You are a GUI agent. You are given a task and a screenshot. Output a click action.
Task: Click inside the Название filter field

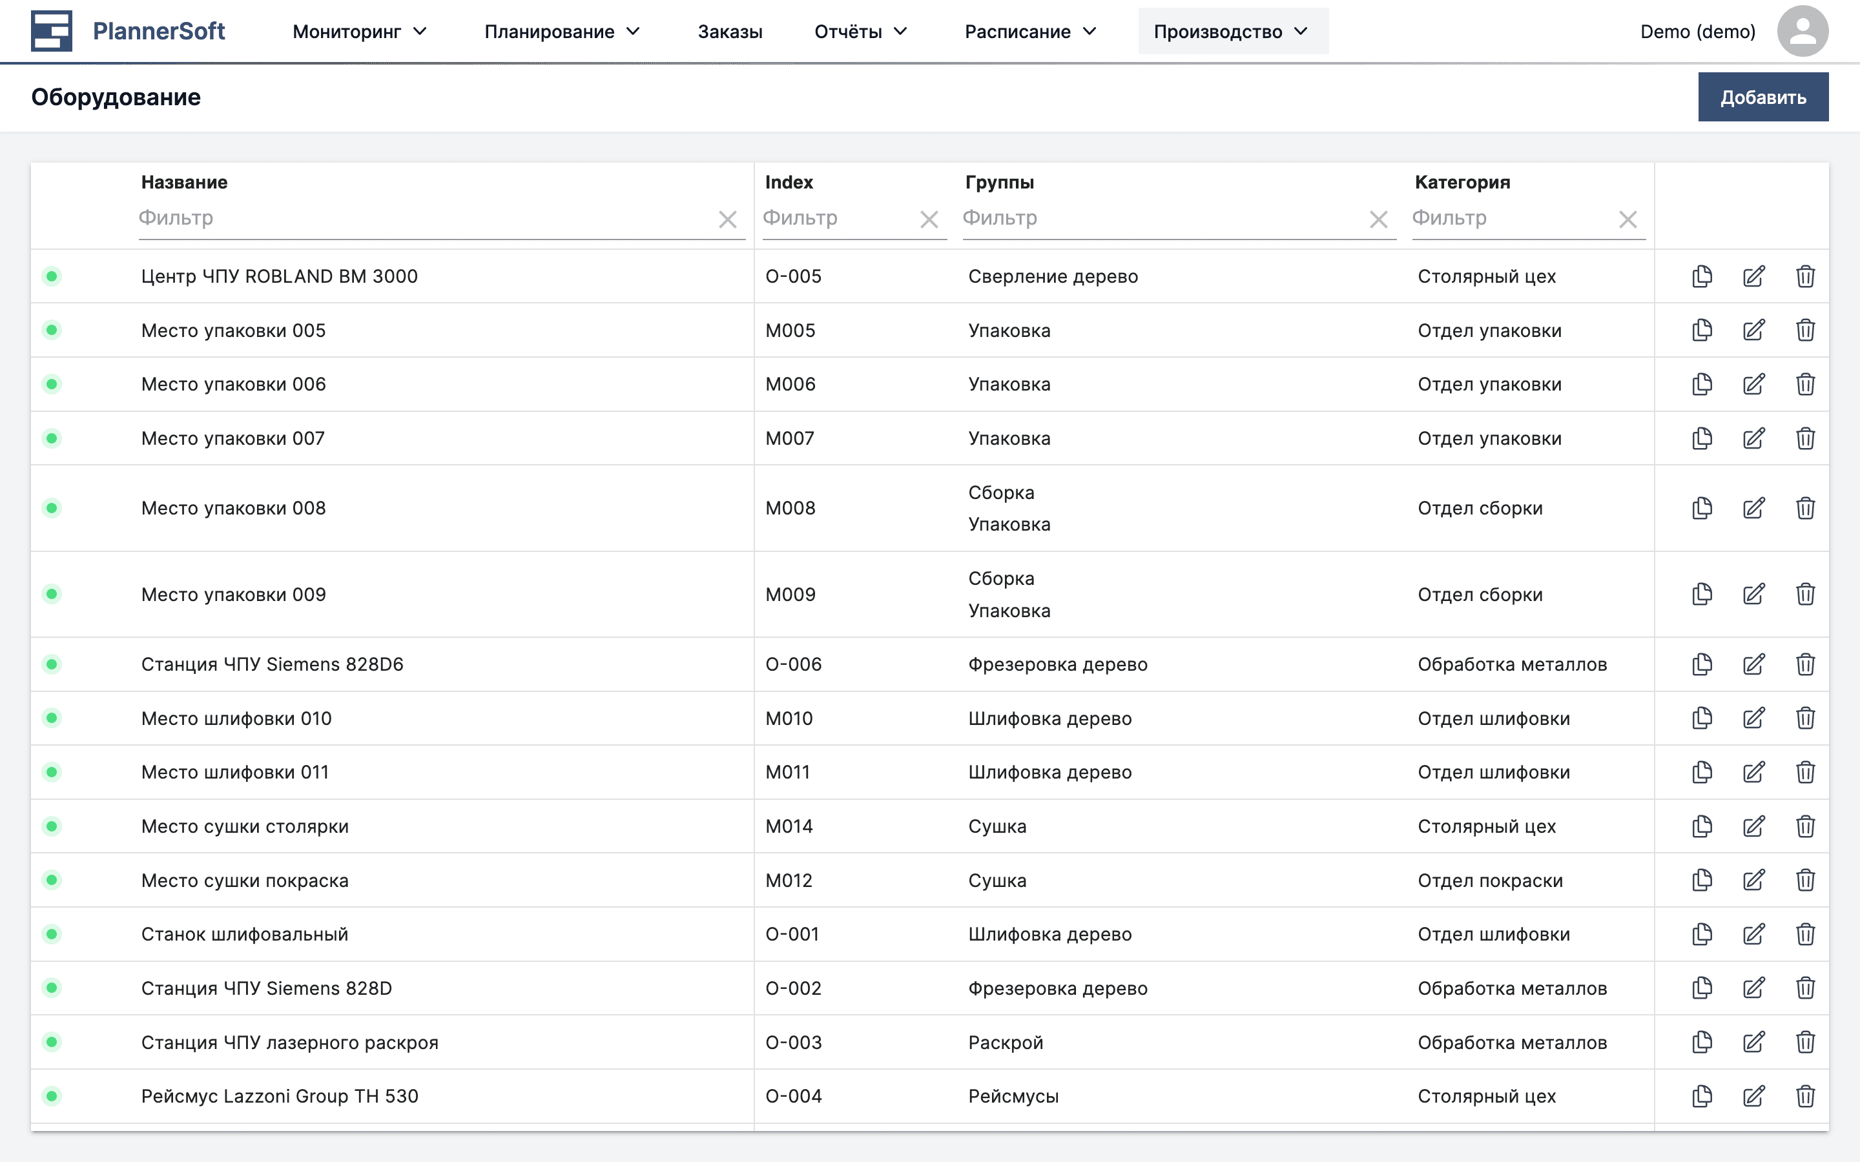(x=384, y=218)
